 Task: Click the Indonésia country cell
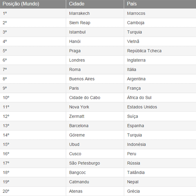click(160, 144)
